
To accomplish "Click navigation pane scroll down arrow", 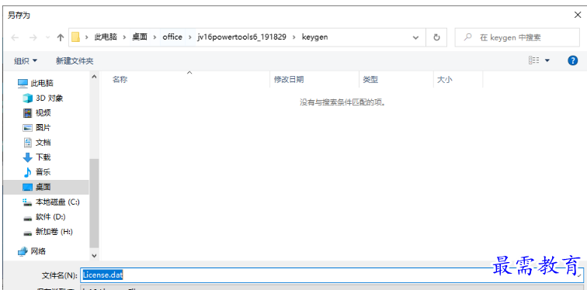I will (94, 256).
